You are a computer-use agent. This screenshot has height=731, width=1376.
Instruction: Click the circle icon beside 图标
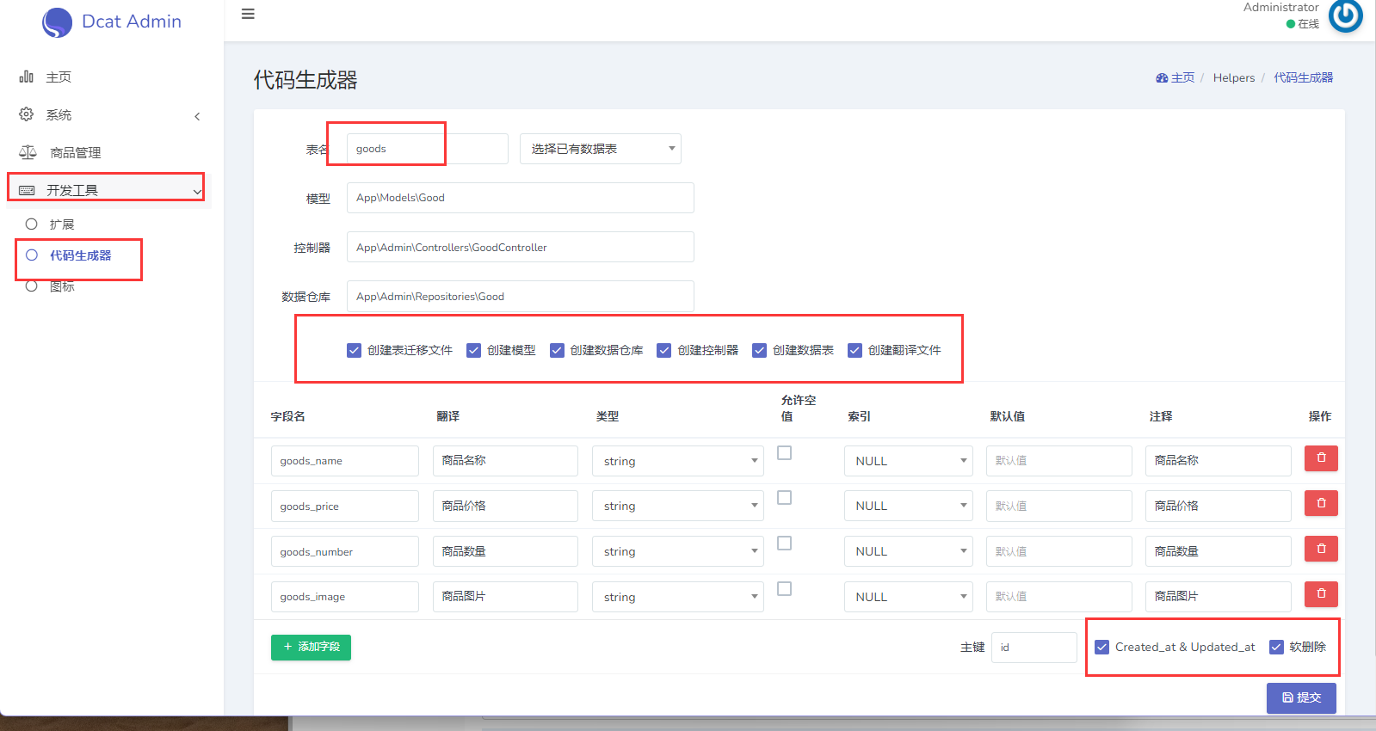point(32,286)
